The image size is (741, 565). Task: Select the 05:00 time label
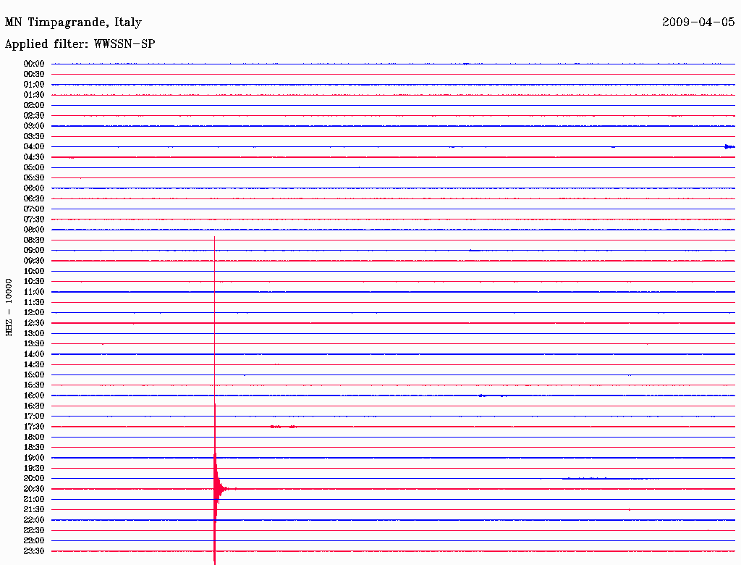[x=34, y=167]
